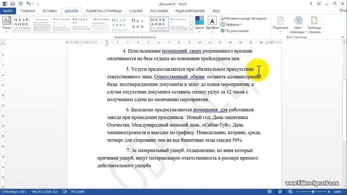Expand the style set gallery with More arrow

tap(191, 29)
